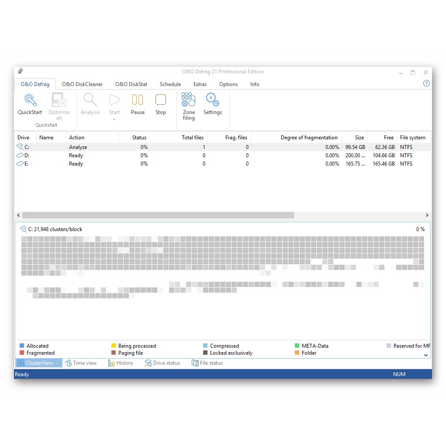
Task: Click the C: drive icon in cluster view header
Action: coord(23,229)
